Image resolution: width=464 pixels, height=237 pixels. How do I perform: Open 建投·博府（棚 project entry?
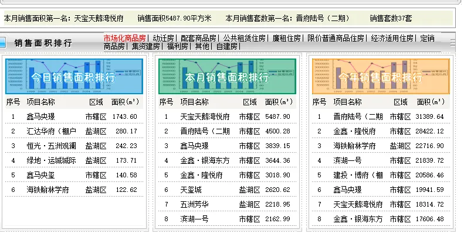point(358,175)
